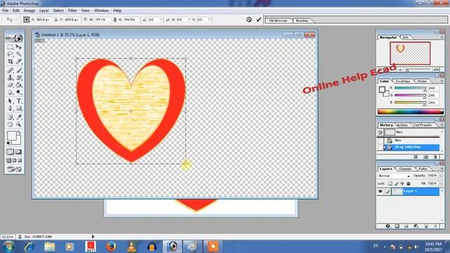Screen dimensions: 450x253
Task: Select the Slice tool
Action: click(x=19, y=61)
